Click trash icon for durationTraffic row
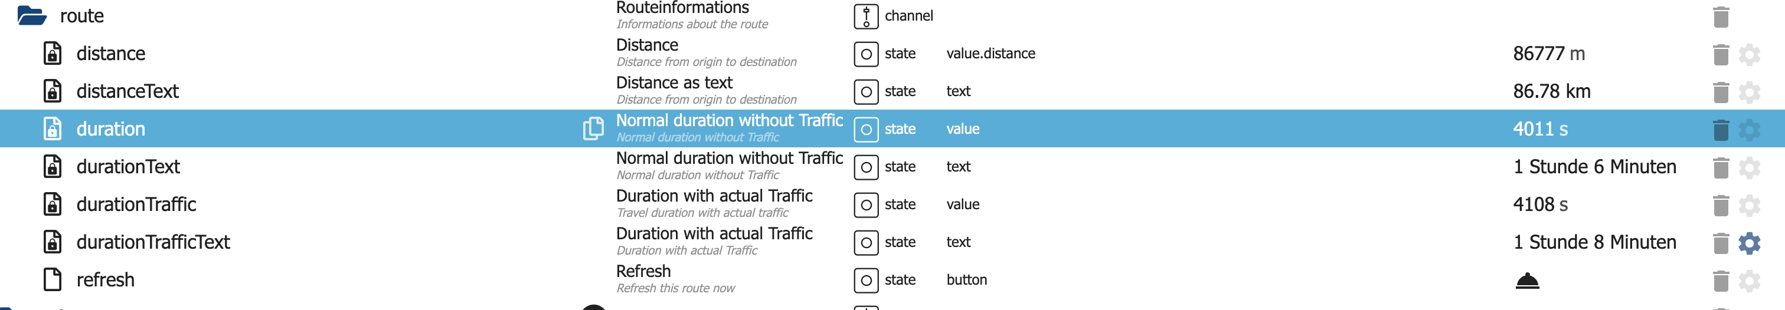Screen dimensions: 1785x310 pos(1721,205)
